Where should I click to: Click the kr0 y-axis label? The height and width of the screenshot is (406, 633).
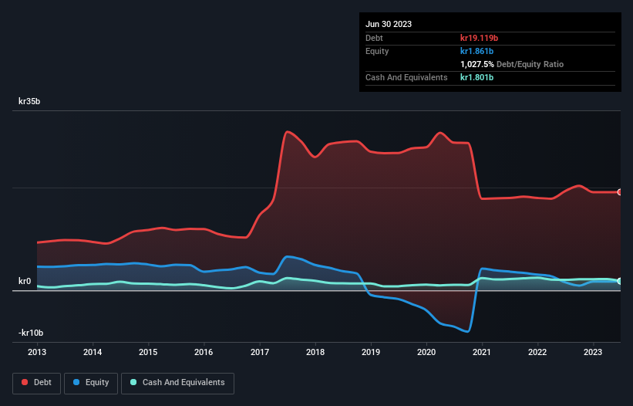[x=25, y=281]
